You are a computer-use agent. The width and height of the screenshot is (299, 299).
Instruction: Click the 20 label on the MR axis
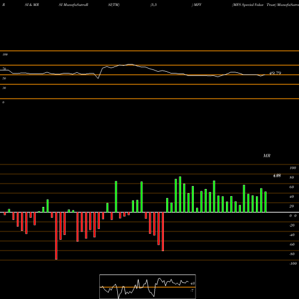click(x=292, y=206)
